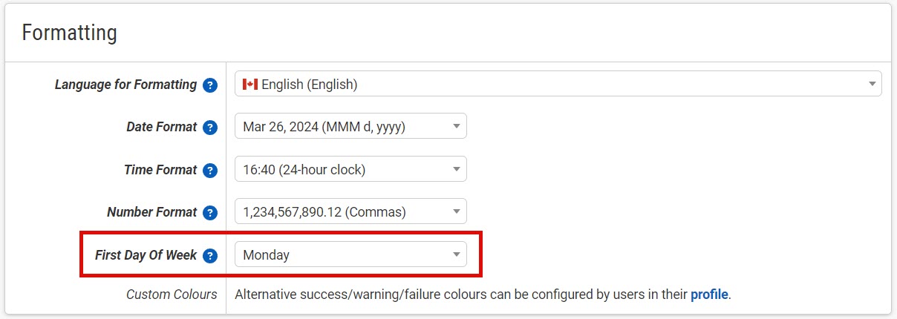Select the Date Format label text

click(161, 127)
